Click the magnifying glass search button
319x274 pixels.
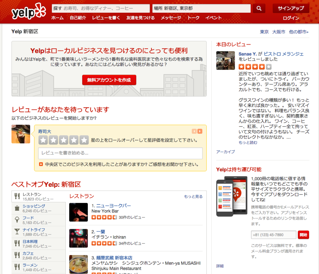(259, 8)
